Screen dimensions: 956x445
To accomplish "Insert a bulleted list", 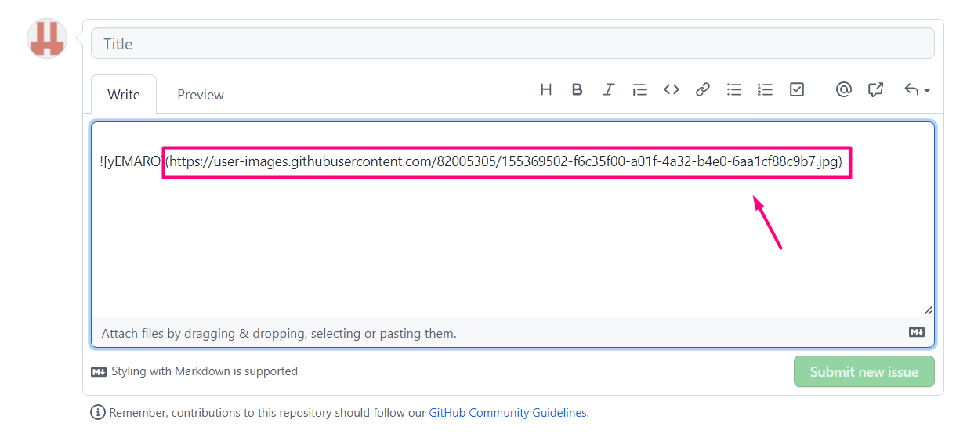I will coord(734,89).
